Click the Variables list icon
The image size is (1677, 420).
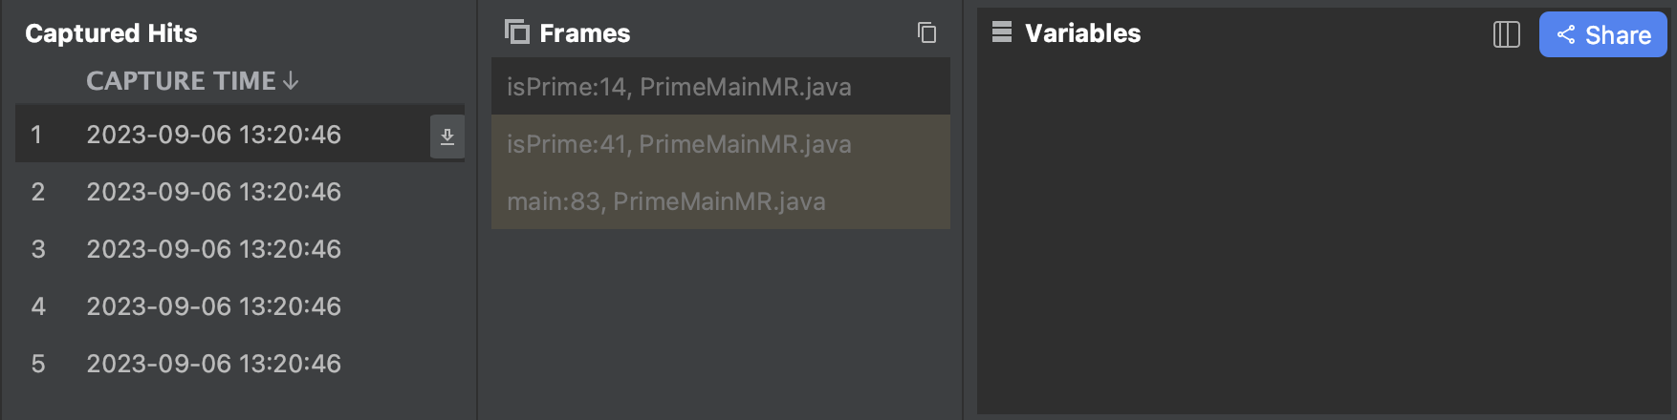pyautogui.click(x=1001, y=32)
